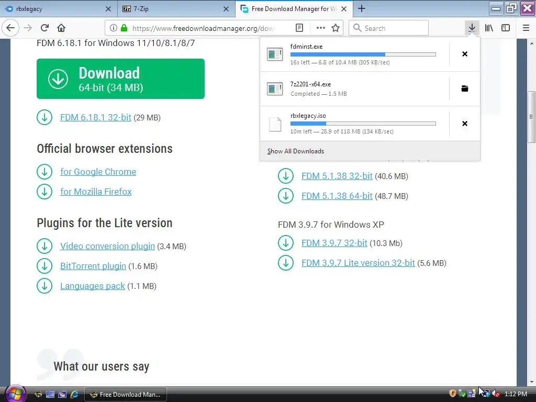Close the 7-Zip tab

[226, 9]
